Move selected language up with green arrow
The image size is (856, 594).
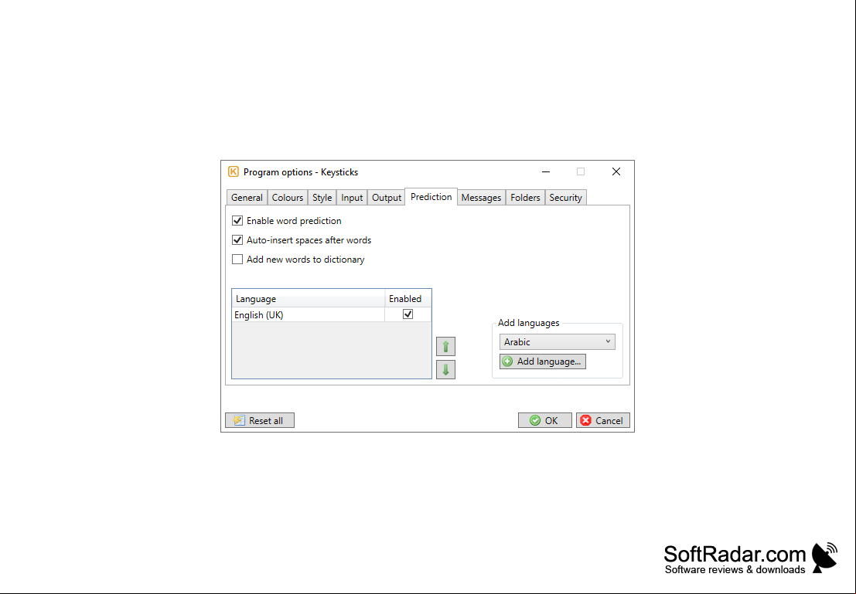point(445,346)
